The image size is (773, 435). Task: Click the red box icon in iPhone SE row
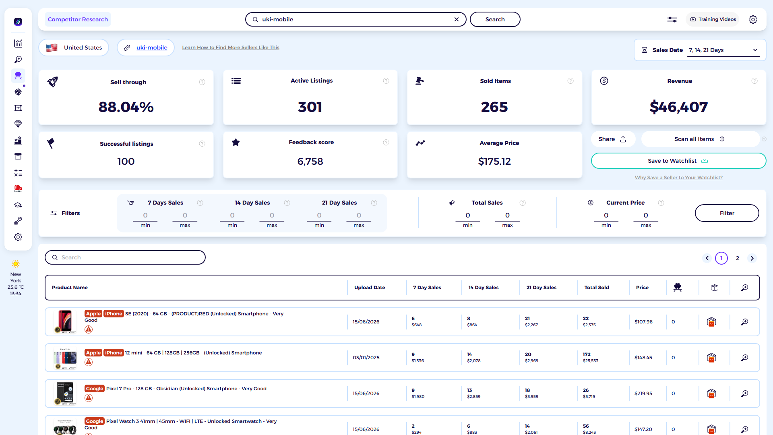711,322
